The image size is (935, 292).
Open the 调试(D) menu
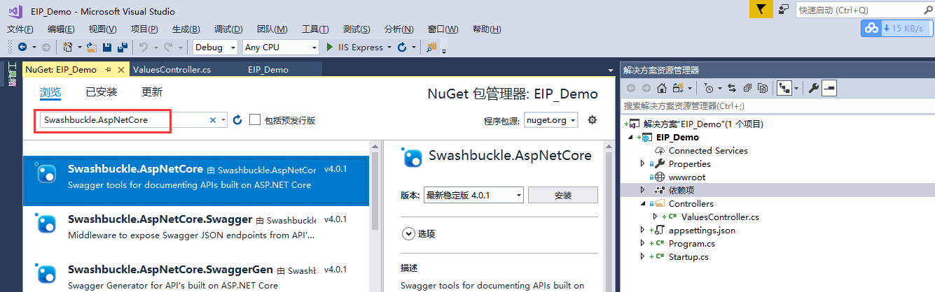point(228,29)
